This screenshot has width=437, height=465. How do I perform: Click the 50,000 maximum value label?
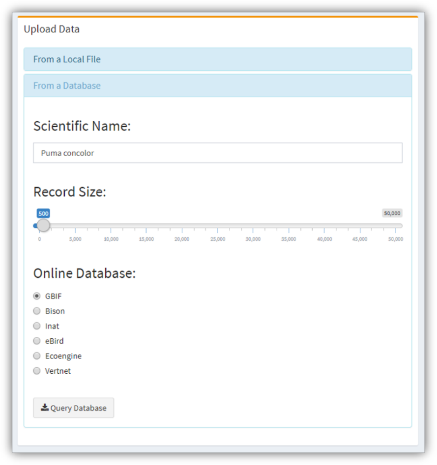point(392,213)
